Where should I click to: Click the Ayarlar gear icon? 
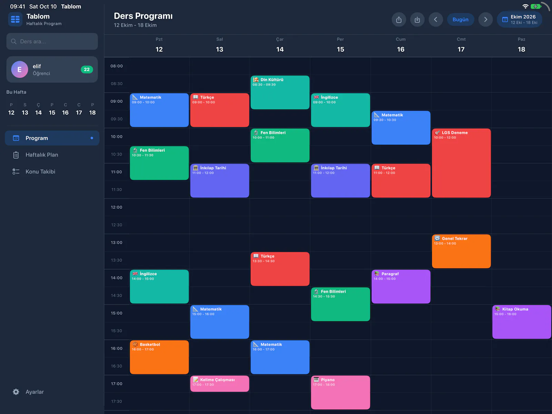(x=16, y=392)
